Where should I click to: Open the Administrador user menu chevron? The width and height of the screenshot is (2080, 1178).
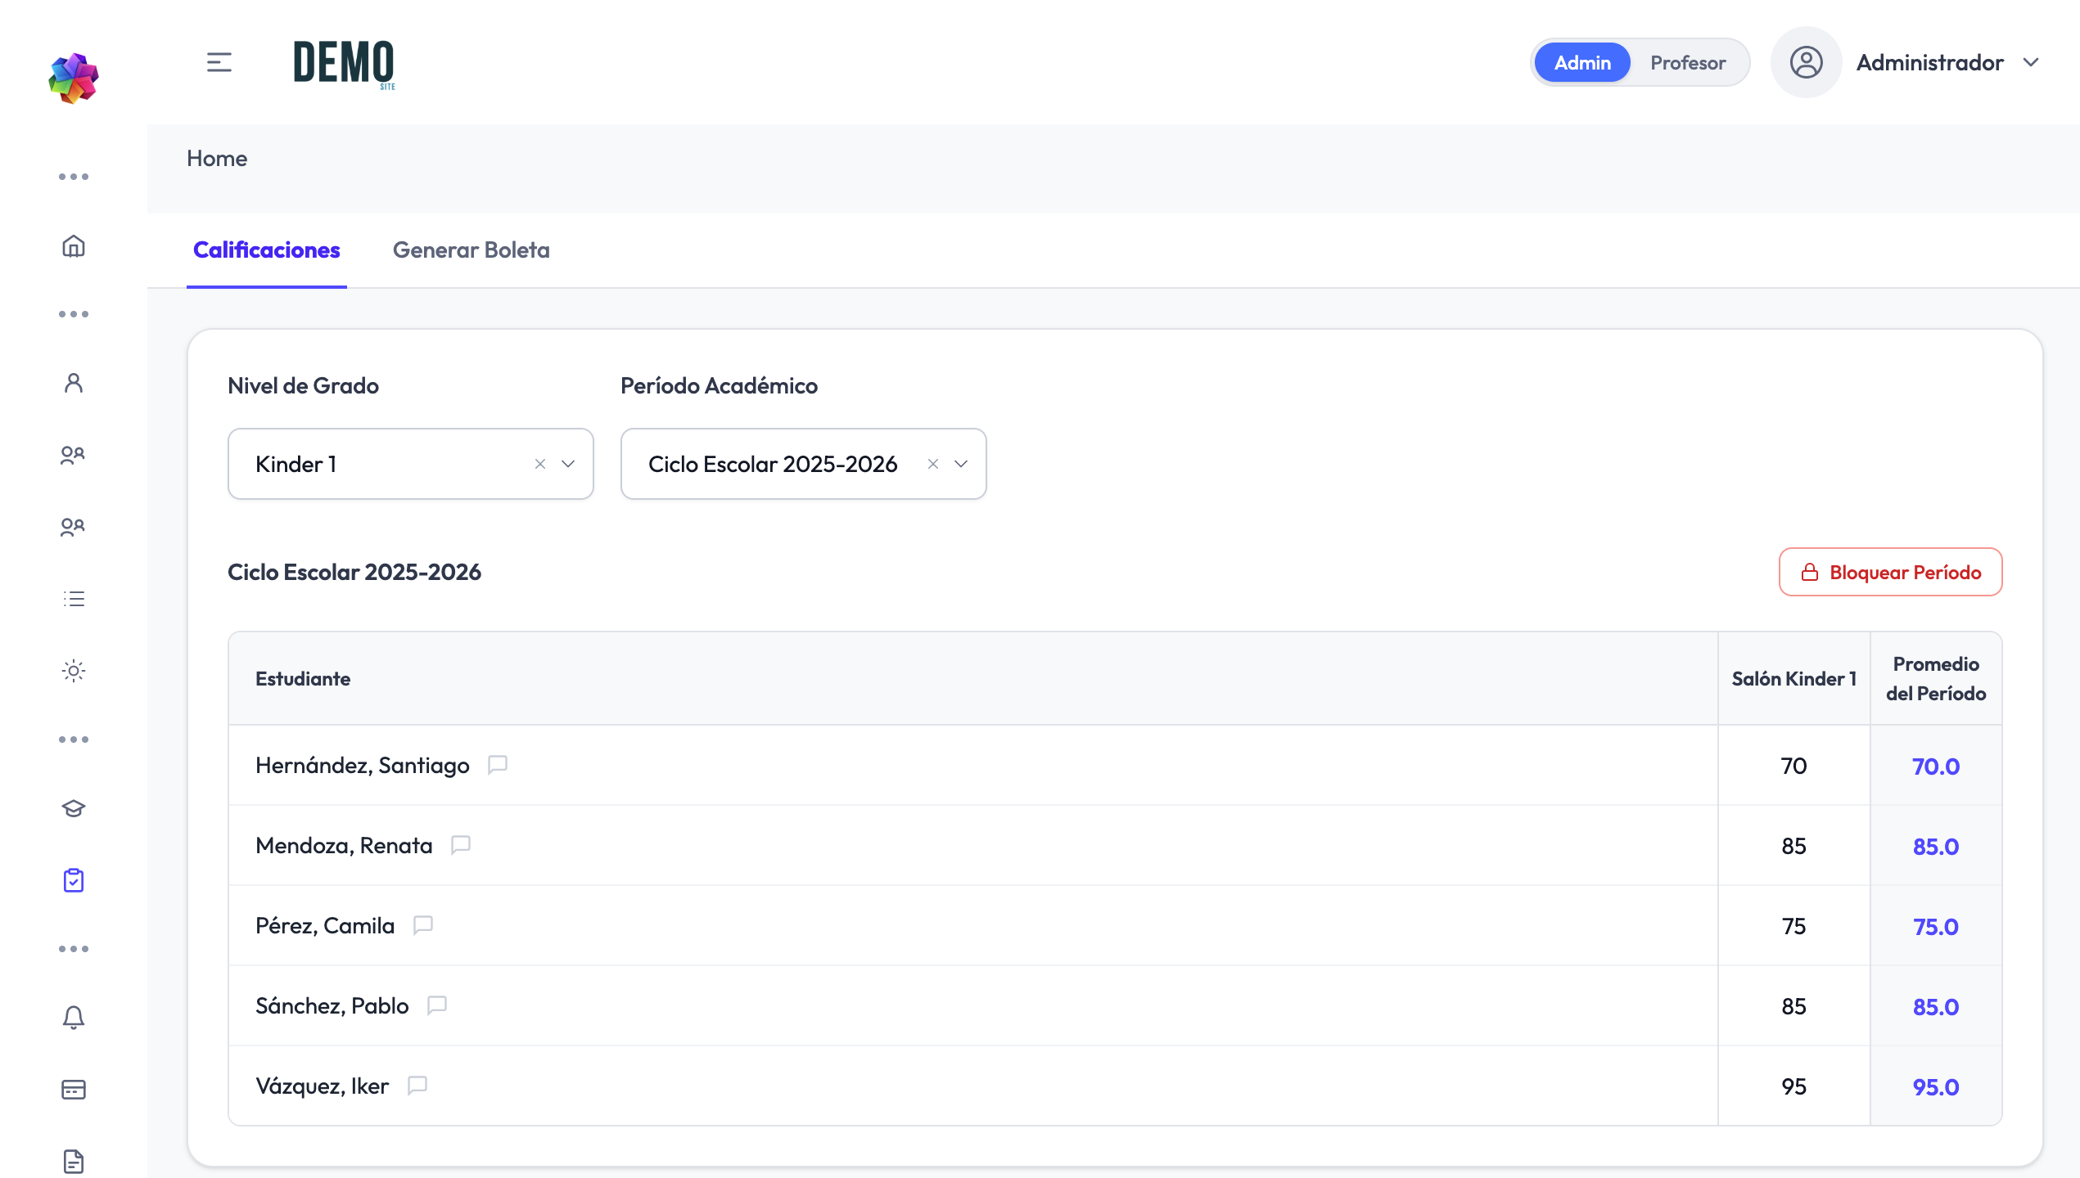point(2031,62)
